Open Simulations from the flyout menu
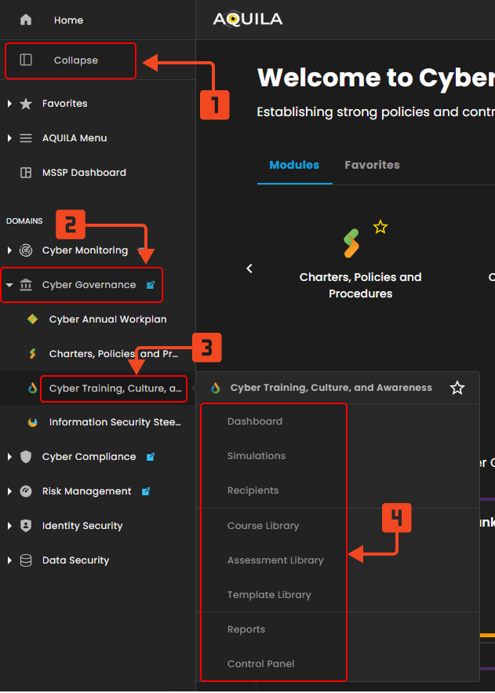 [257, 456]
